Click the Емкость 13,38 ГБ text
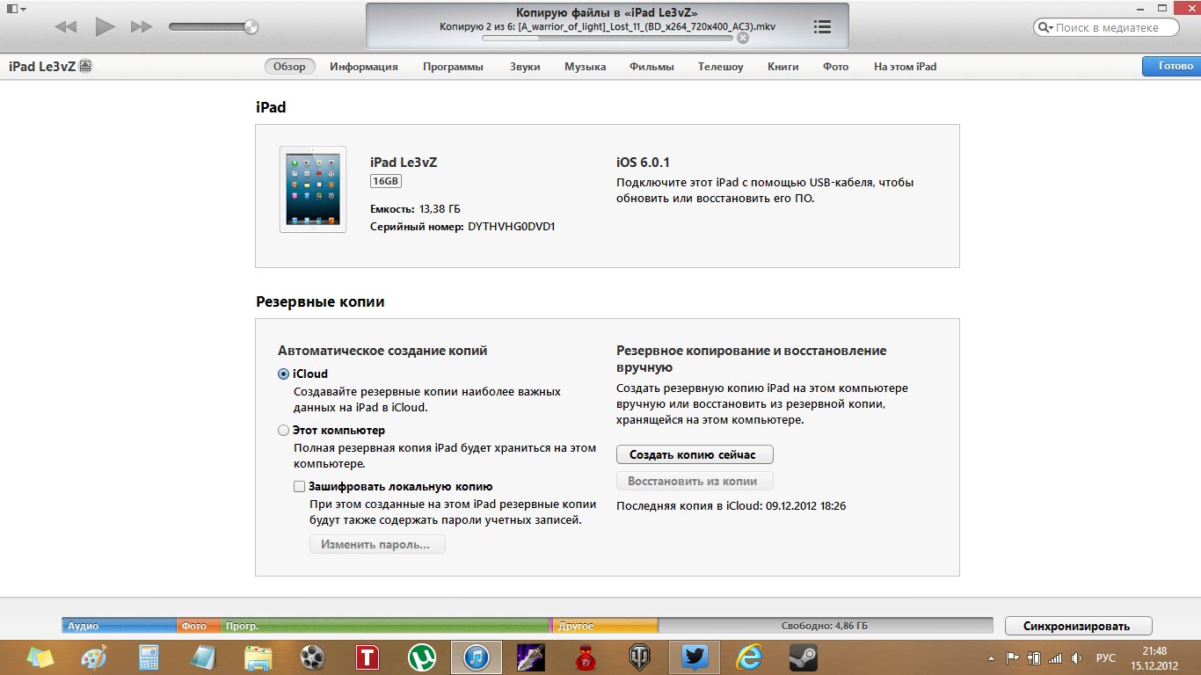The image size is (1201, 675). click(x=415, y=209)
